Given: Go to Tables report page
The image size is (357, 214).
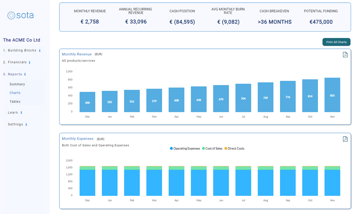Looking at the screenshot, I should (x=15, y=101).
